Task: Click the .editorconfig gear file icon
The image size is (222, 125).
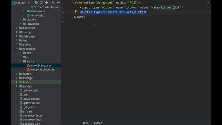Action: 21,90
